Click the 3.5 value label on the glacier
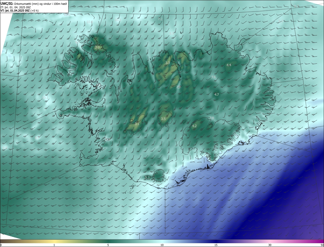The image size is (324, 247). pyautogui.click(x=163, y=119)
